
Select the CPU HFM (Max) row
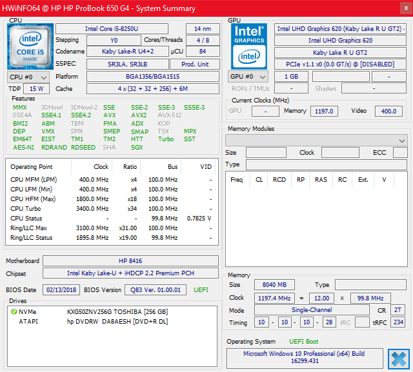(112, 199)
